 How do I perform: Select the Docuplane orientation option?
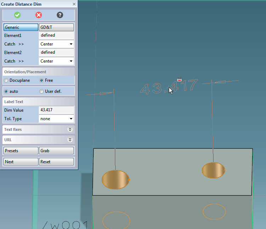(6, 80)
